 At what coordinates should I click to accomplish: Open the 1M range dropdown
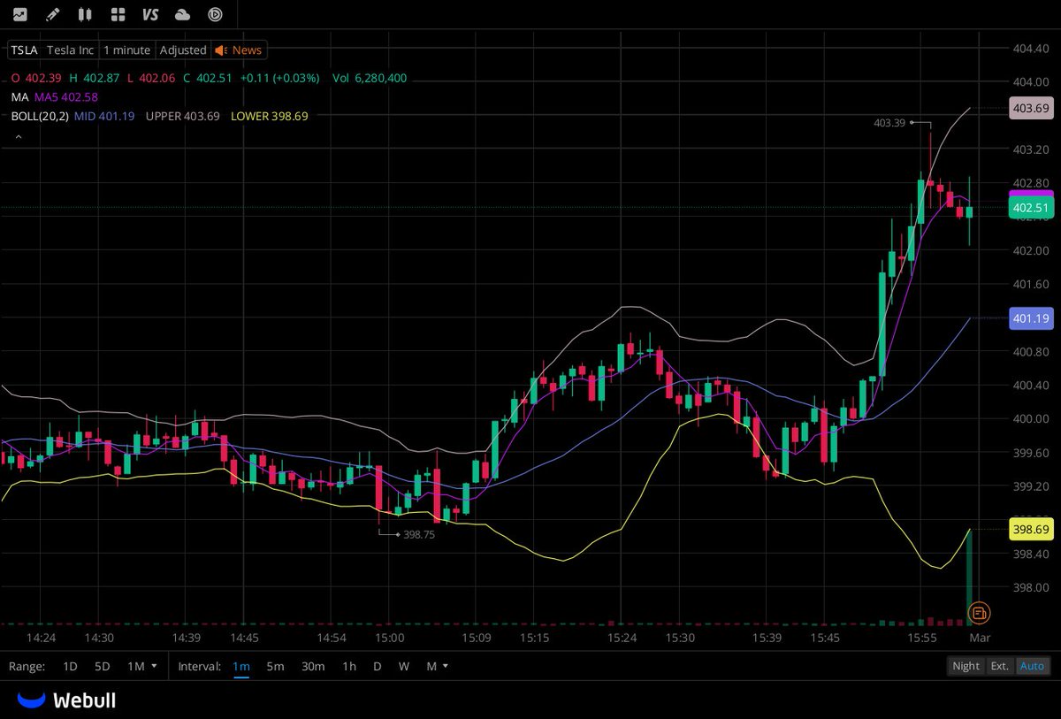tap(141, 666)
